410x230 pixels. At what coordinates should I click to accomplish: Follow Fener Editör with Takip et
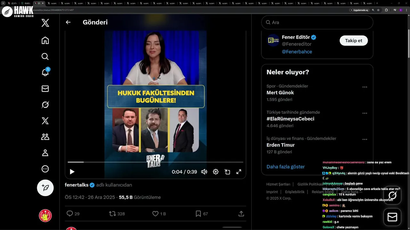tap(354, 41)
